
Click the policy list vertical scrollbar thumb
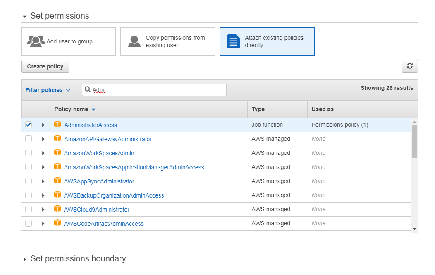click(x=414, y=141)
